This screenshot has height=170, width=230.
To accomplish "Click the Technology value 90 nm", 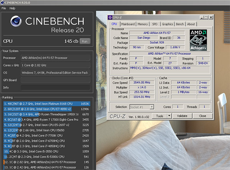I will click(x=137, y=47).
